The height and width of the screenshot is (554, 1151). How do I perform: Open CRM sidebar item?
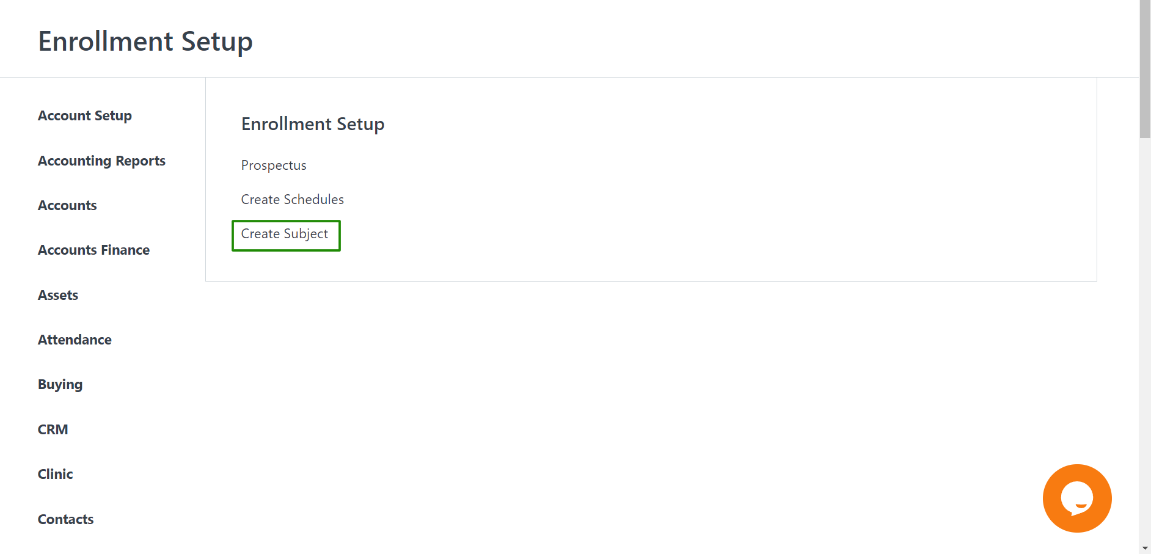pyautogui.click(x=53, y=429)
